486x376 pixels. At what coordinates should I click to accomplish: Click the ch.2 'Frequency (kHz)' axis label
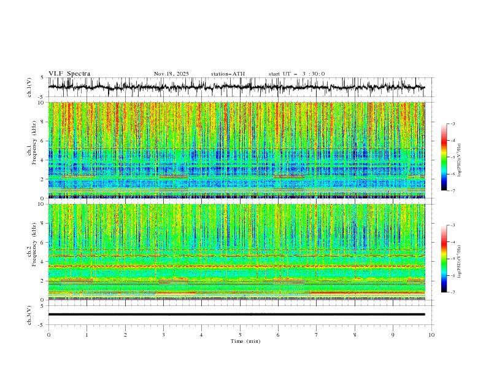[34, 245]
